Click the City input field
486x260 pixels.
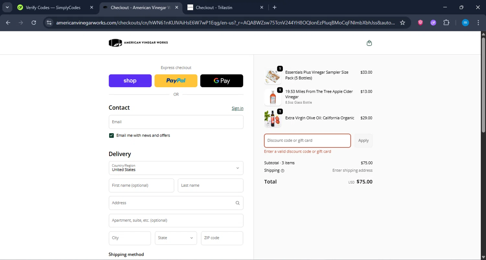coord(130,238)
